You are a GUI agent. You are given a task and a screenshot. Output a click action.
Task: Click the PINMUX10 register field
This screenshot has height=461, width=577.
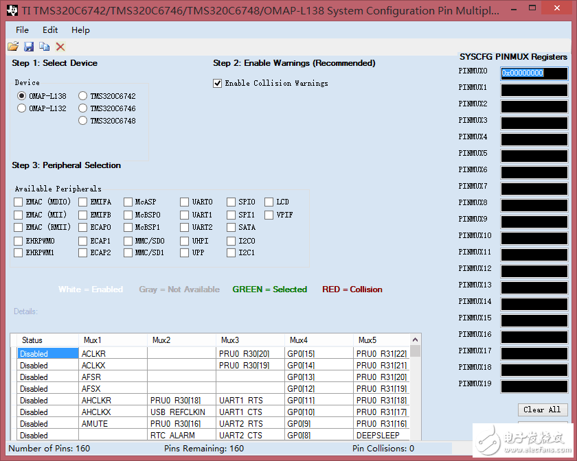click(x=534, y=238)
